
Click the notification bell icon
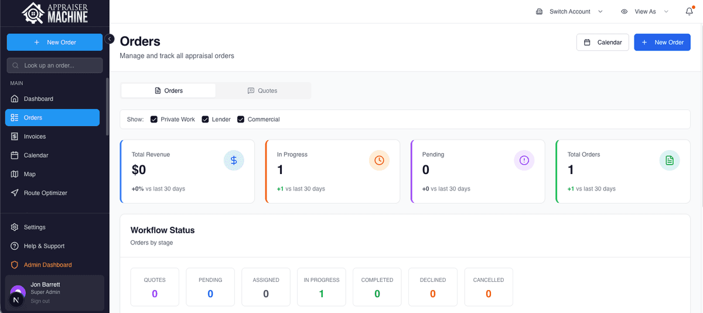tap(689, 12)
